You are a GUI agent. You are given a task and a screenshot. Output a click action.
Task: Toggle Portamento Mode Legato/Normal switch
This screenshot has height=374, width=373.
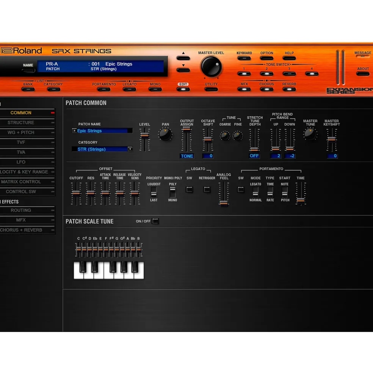click(x=255, y=192)
